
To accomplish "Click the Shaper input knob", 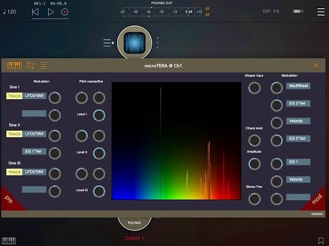I will 254,88.
